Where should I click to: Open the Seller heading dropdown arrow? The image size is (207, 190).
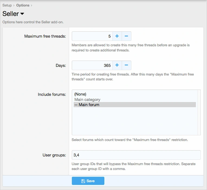[22, 14]
